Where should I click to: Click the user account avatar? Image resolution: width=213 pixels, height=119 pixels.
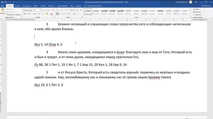[191, 2]
